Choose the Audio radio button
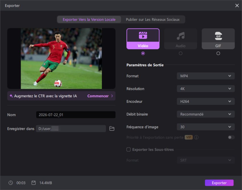 point(181,53)
